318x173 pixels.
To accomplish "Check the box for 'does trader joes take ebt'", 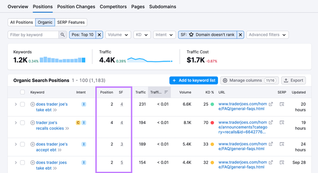I will click(x=22, y=162).
